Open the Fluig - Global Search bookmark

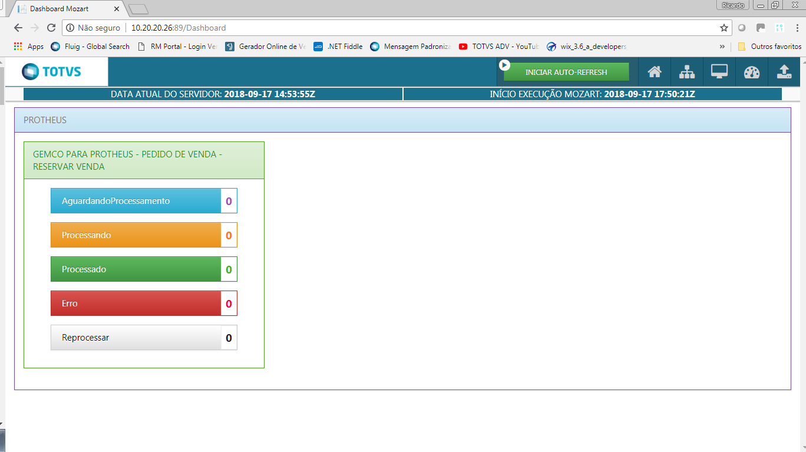90,46
